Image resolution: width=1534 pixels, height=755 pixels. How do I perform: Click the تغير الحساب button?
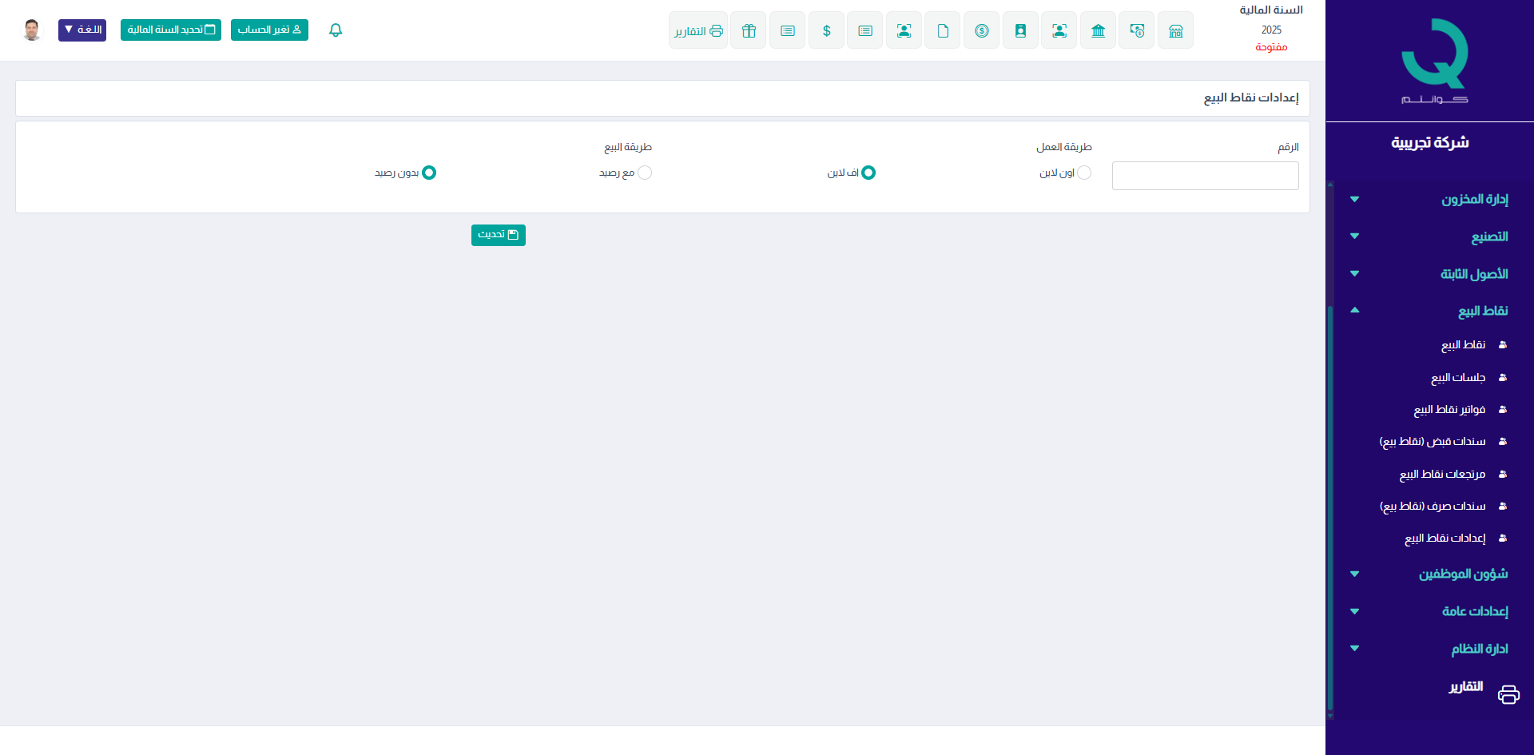(269, 30)
